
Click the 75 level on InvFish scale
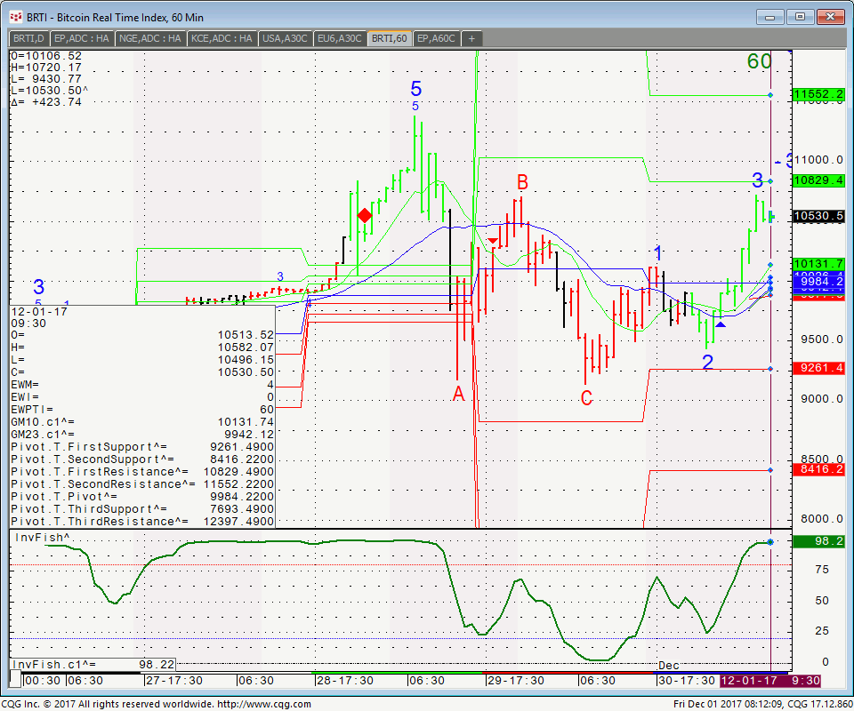(x=822, y=570)
